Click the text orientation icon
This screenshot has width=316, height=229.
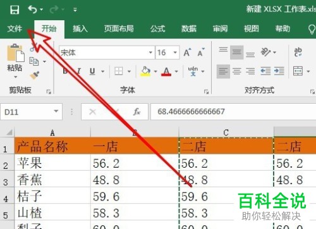pyautogui.click(x=265, y=52)
